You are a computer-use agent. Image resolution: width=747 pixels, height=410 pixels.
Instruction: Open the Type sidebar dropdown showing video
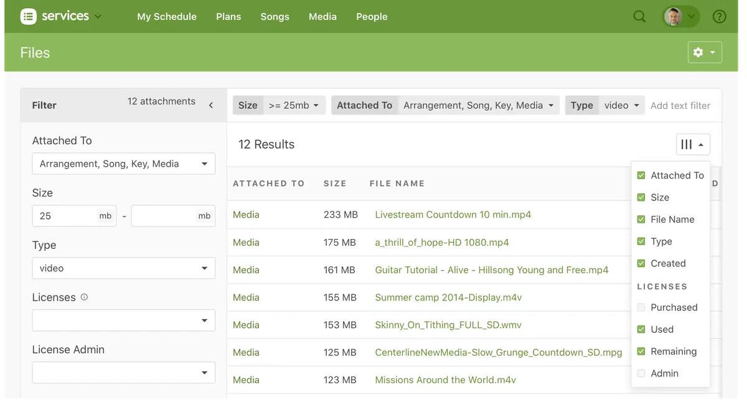tap(124, 268)
